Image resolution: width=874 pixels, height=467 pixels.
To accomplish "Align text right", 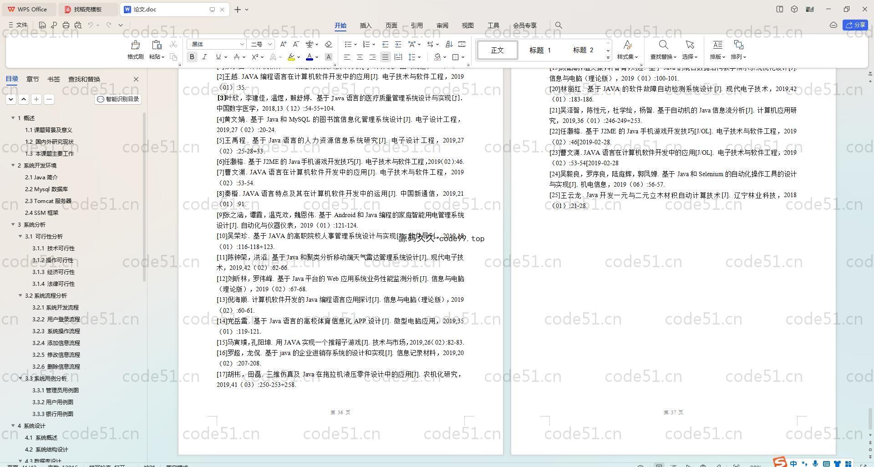I will [x=372, y=57].
